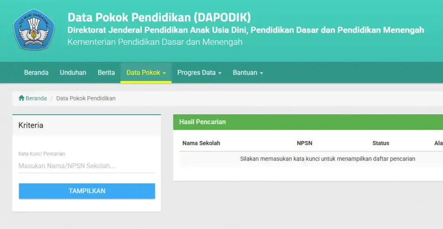Click the home icon in breadcrumb
This screenshot has height=229, width=443.
[22, 98]
